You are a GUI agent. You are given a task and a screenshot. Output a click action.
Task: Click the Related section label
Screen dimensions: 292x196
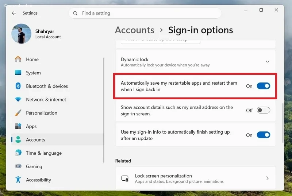123,161
